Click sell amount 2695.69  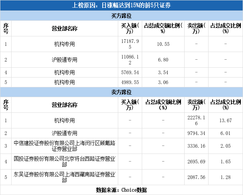pos(196,162)
